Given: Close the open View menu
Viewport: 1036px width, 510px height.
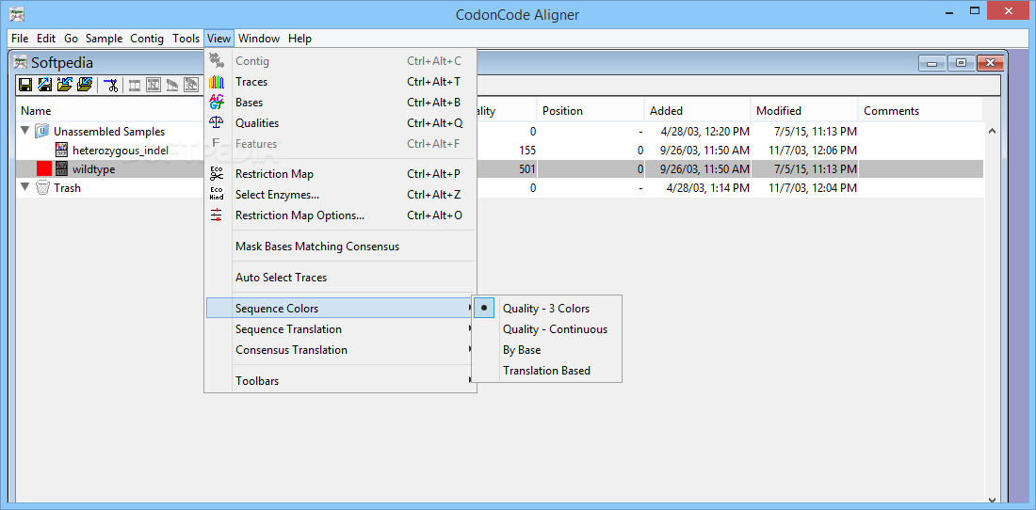Looking at the screenshot, I should 219,39.
